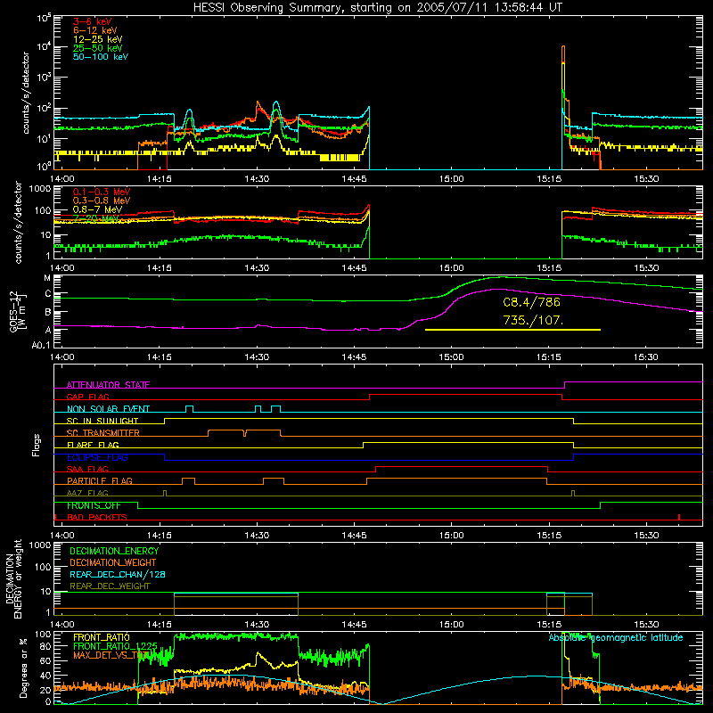Image resolution: width=713 pixels, height=713 pixels.
Task: Click the "C8.4/786" flare class annotation
Action: [531, 302]
